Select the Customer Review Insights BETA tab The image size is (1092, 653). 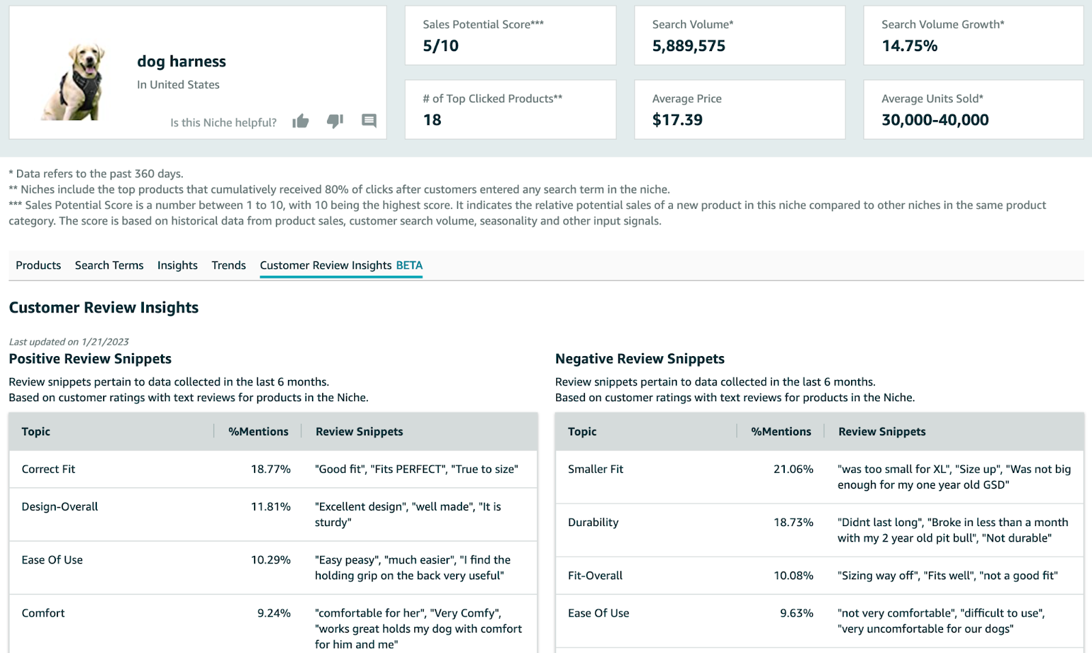pyautogui.click(x=341, y=265)
